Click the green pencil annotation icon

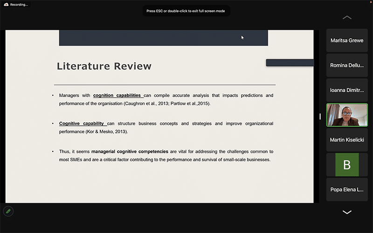coord(8,211)
